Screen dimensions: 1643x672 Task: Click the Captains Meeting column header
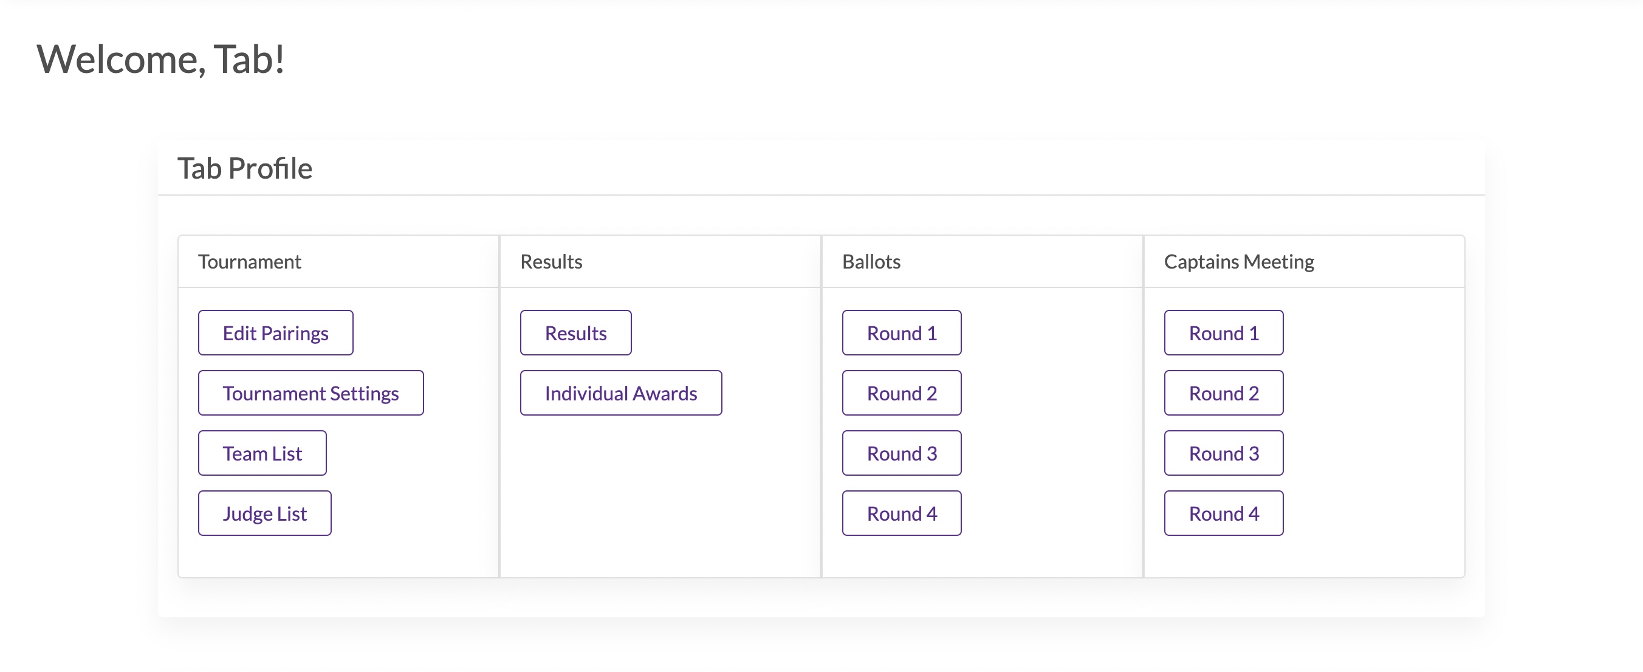click(1238, 261)
